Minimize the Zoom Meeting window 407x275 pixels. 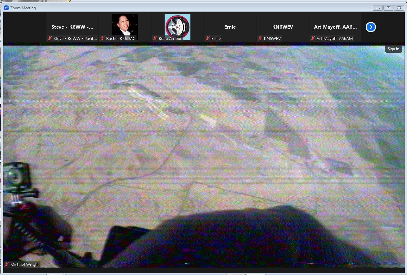point(377,8)
